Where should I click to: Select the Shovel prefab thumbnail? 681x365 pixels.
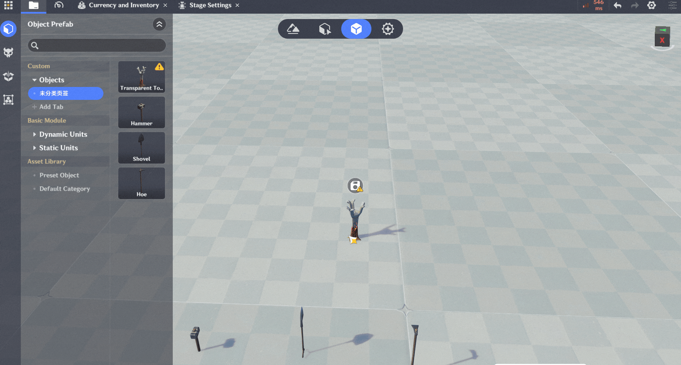pyautogui.click(x=142, y=148)
